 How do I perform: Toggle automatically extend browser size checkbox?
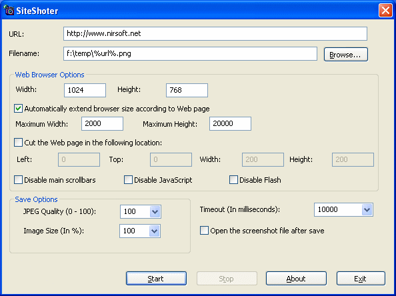[x=18, y=109]
